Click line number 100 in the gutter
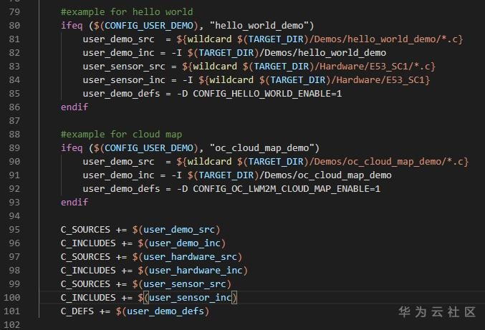This screenshot has width=485, height=330. [12, 297]
